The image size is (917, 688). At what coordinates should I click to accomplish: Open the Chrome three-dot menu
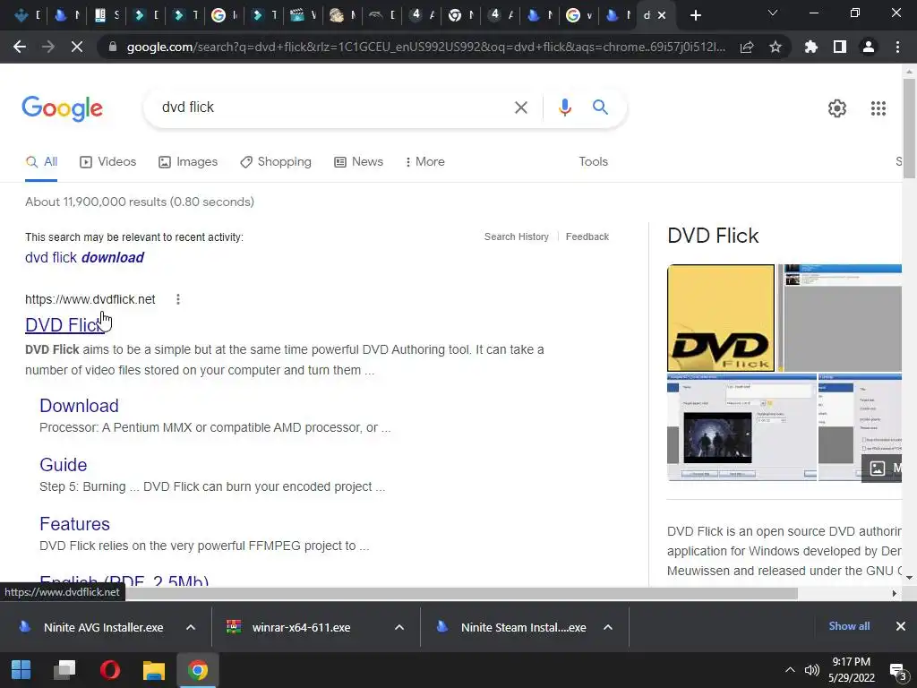(x=897, y=47)
